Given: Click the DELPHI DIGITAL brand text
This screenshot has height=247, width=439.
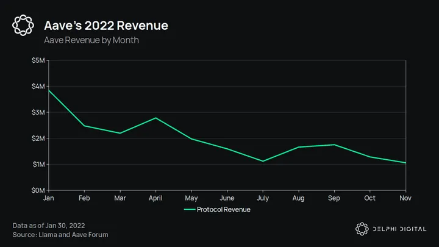Looking at the screenshot, I should point(400,229).
